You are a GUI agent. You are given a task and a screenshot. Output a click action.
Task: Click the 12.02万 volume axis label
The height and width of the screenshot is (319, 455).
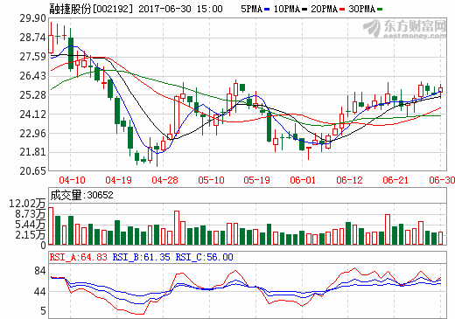click(x=27, y=204)
